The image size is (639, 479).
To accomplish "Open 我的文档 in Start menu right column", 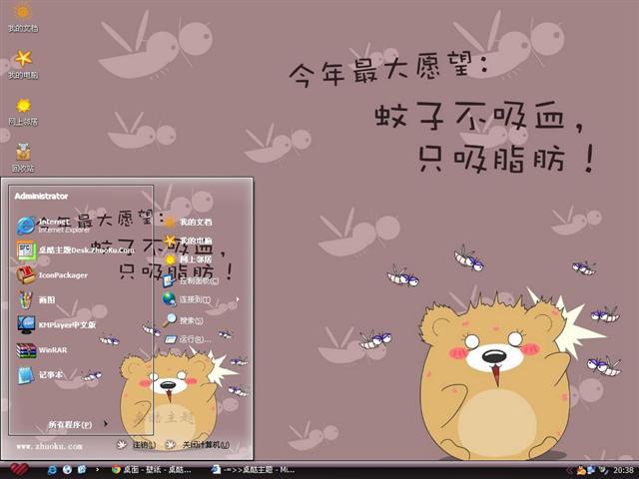I will tap(188, 222).
